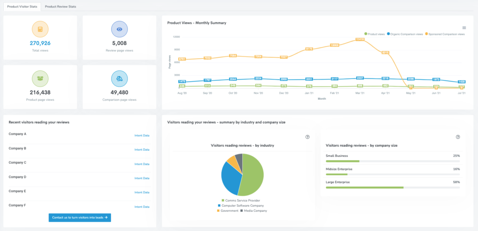This screenshot has height=231, width=478.
Task: Click the Product page views box icon
Action: (40, 79)
